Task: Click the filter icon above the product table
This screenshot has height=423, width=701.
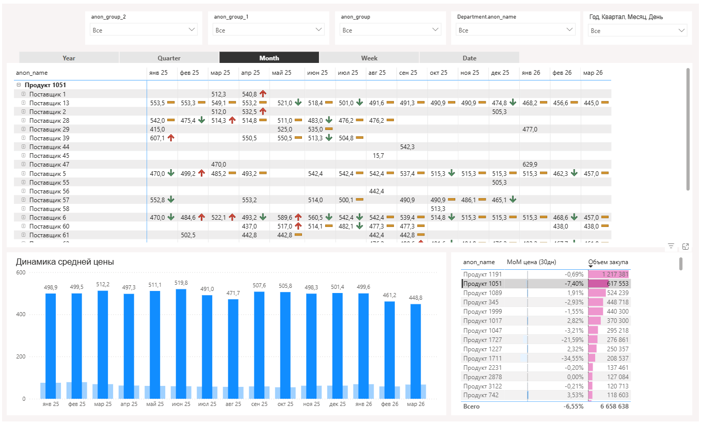Action: [x=671, y=247]
